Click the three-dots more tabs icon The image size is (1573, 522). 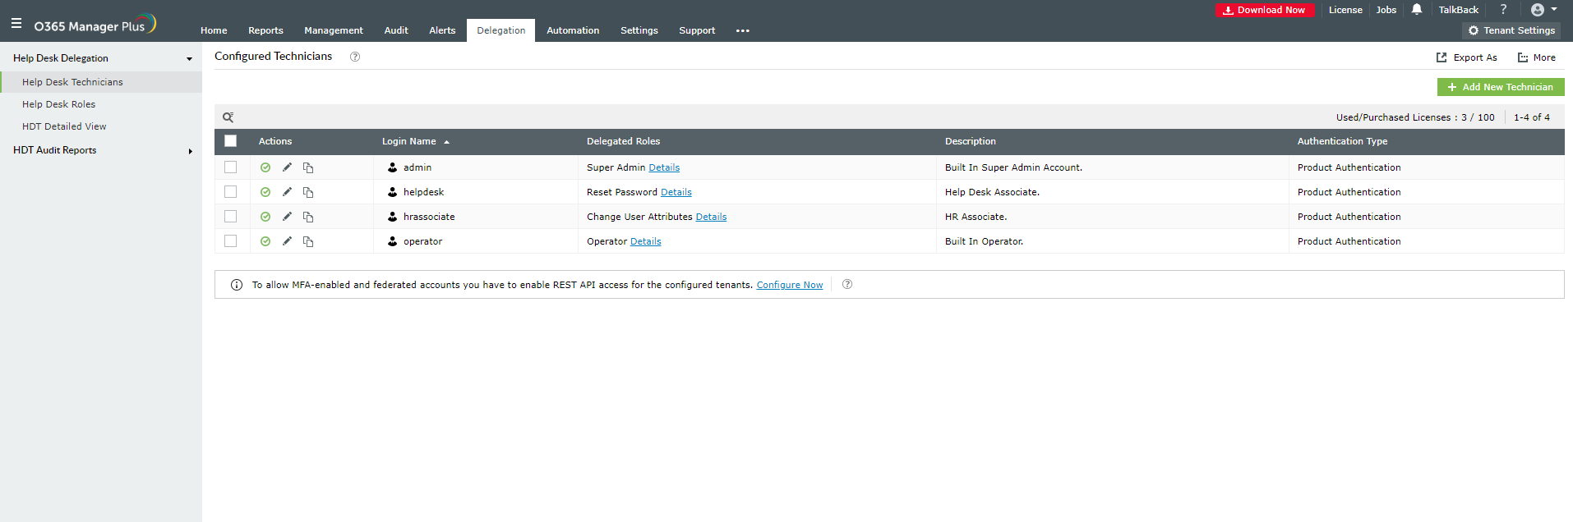(x=743, y=31)
